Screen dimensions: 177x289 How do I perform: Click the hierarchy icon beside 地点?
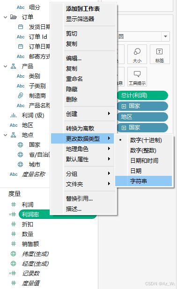(x=13, y=135)
